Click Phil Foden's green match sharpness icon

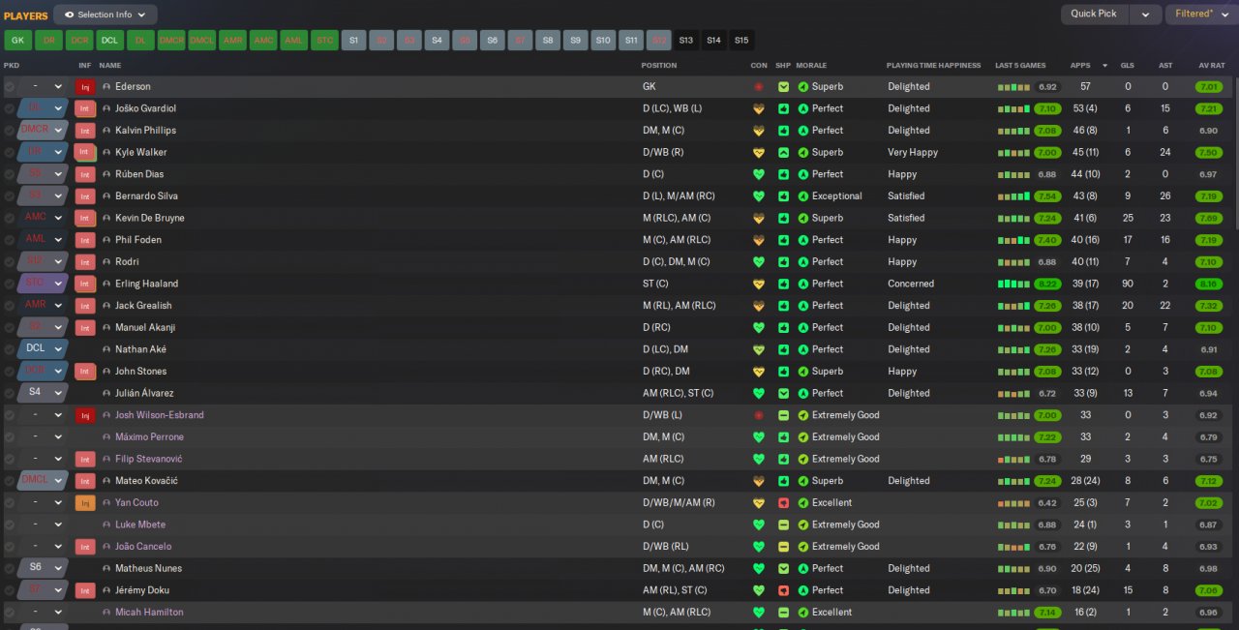(x=783, y=240)
